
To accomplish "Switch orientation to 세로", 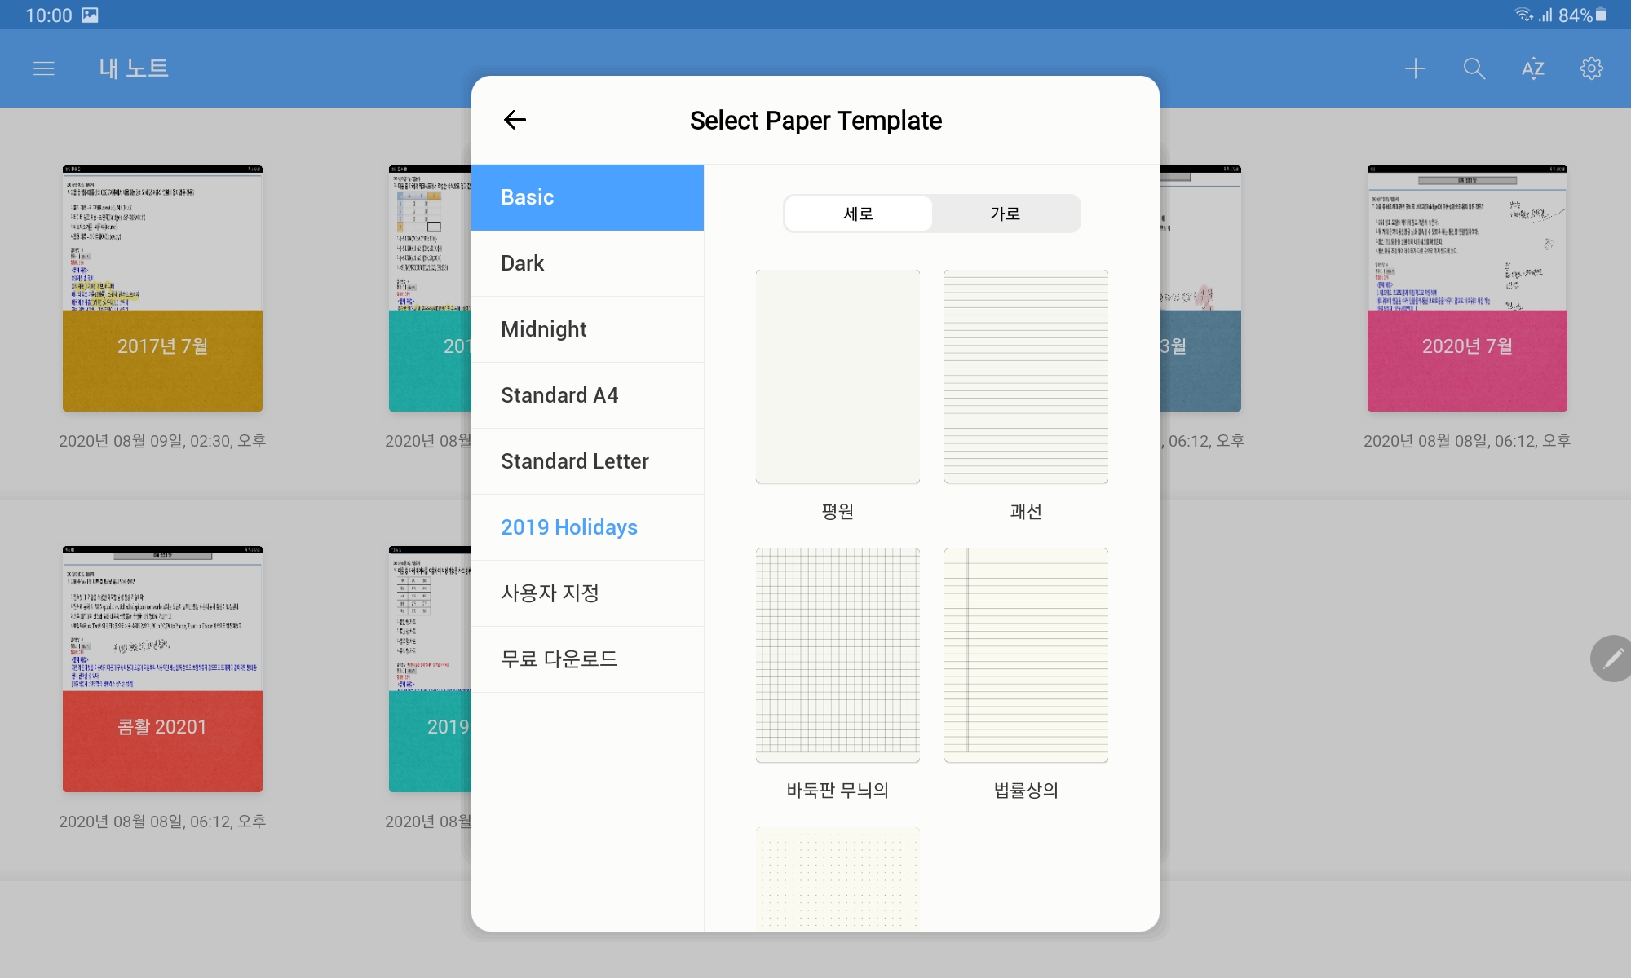I will pyautogui.click(x=858, y=214).
